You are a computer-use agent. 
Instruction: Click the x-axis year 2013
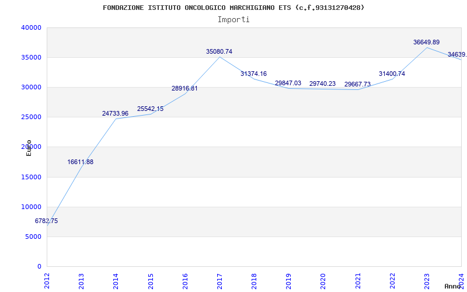pyautogui.click(x=81, y=281)
